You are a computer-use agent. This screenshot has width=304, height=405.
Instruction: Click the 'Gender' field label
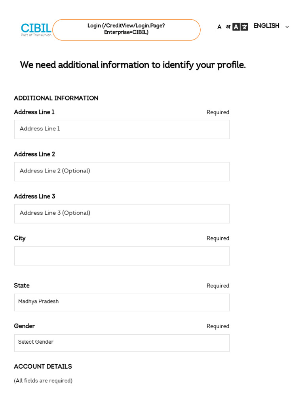(25, 326)
